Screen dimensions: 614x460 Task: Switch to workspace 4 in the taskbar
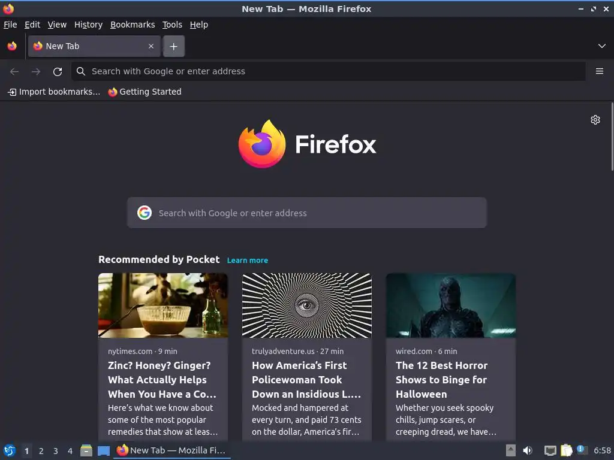click(x=70, y=451)
